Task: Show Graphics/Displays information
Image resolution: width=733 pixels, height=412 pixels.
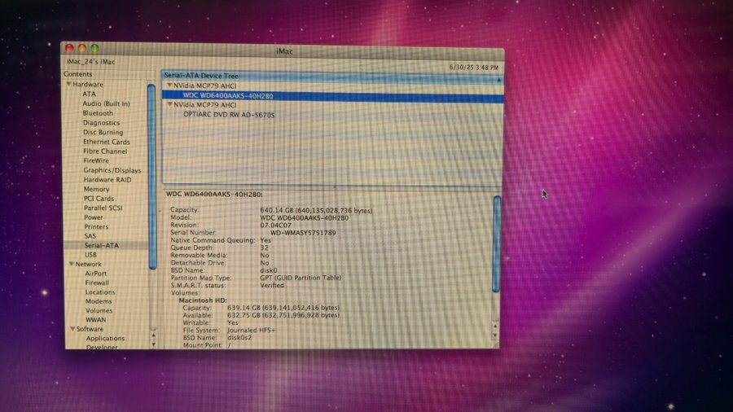Action: click(112, 170)
